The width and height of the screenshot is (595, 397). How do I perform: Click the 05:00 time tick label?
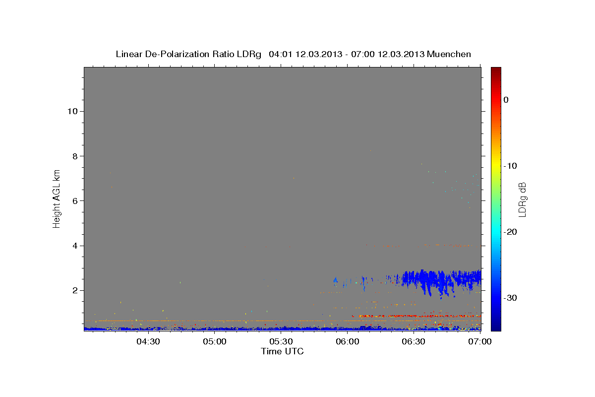click(x=215, y=341)
